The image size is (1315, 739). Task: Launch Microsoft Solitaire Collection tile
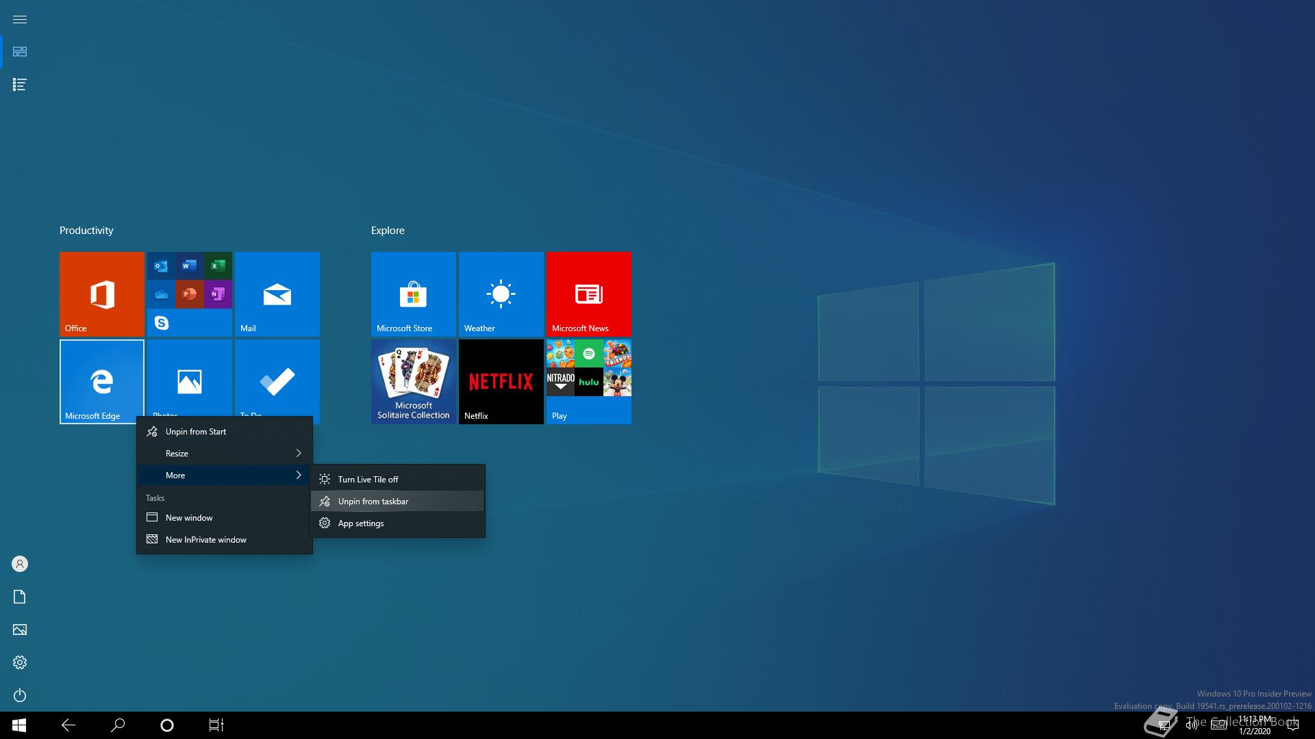(414, 382)
